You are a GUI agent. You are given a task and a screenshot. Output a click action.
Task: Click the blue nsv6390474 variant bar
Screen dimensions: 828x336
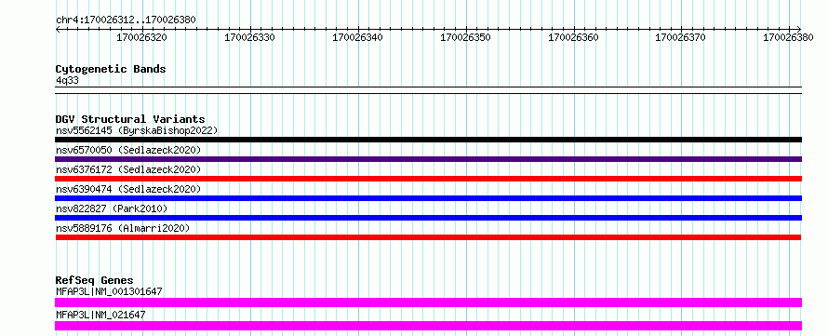point(428,198)
